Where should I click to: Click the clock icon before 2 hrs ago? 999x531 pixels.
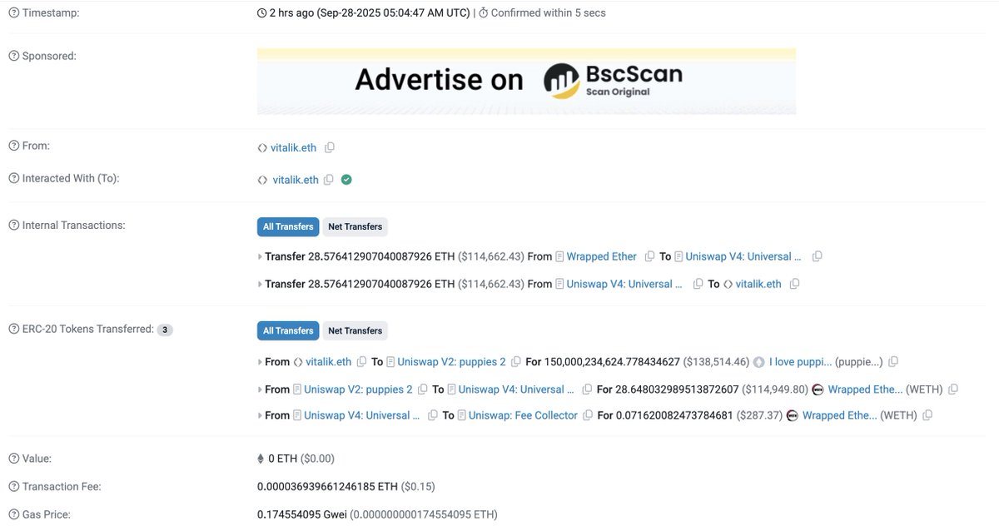tap(262, 13)
